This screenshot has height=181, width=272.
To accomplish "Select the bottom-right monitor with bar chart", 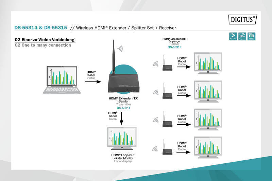I will tap(207, 148).
